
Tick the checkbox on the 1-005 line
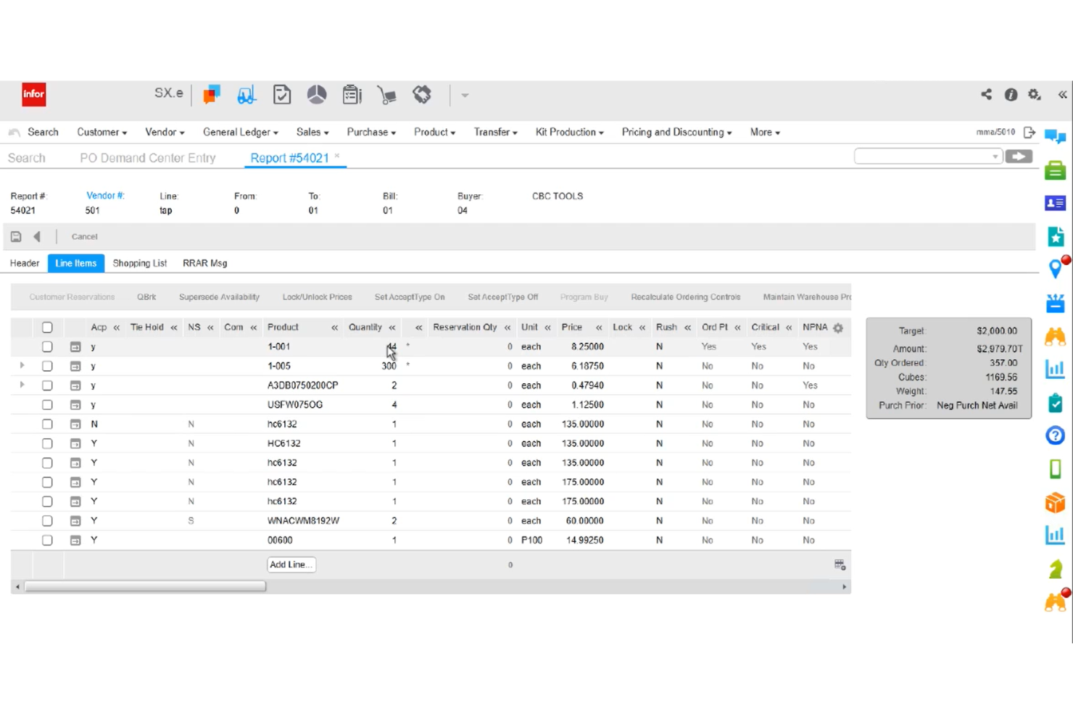47,366
